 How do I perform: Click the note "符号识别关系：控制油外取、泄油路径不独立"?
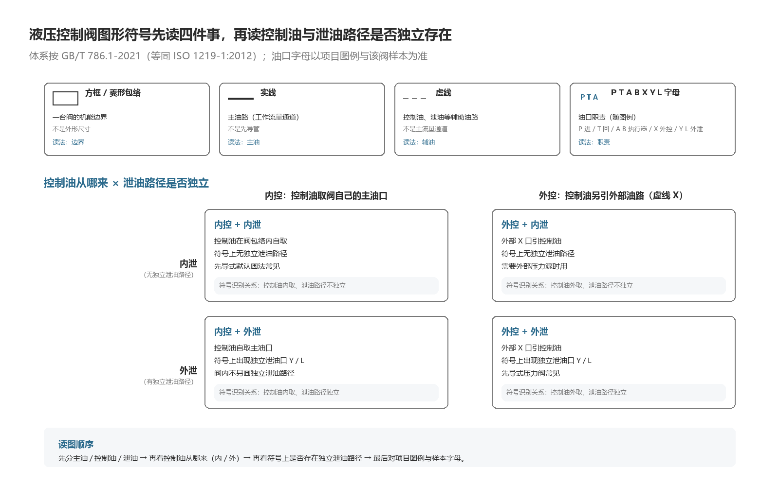[570, 286]
